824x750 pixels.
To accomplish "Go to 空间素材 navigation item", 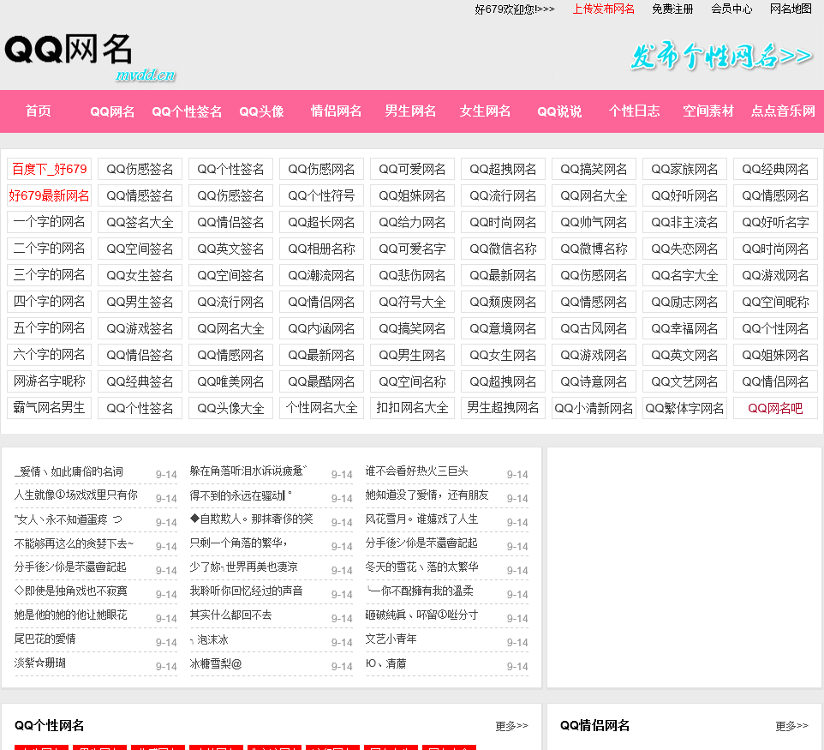I will coord(708,111).
